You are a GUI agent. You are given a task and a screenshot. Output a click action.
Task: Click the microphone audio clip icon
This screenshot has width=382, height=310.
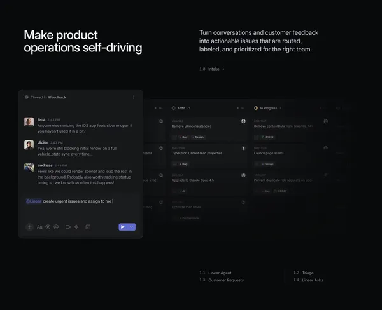pos(76,227)
